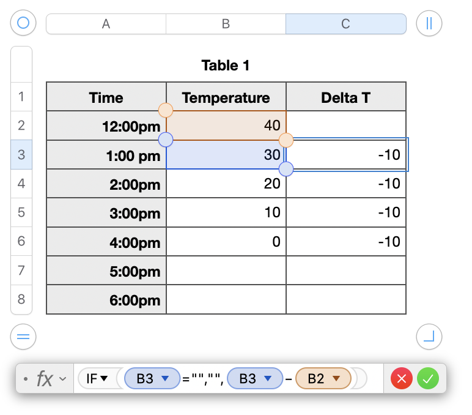Click the table select handle circle

click(x=23, y=23)
